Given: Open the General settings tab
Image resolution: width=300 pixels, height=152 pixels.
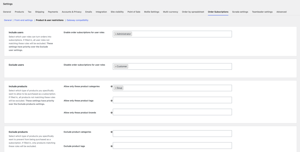Looking at the screenshot, I should (x=7, y=12).
